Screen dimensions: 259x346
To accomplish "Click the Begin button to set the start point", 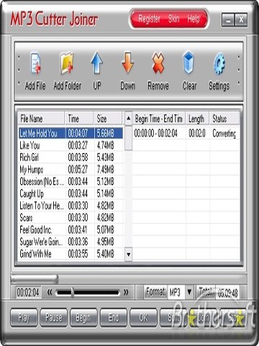I will pos(83,318).
